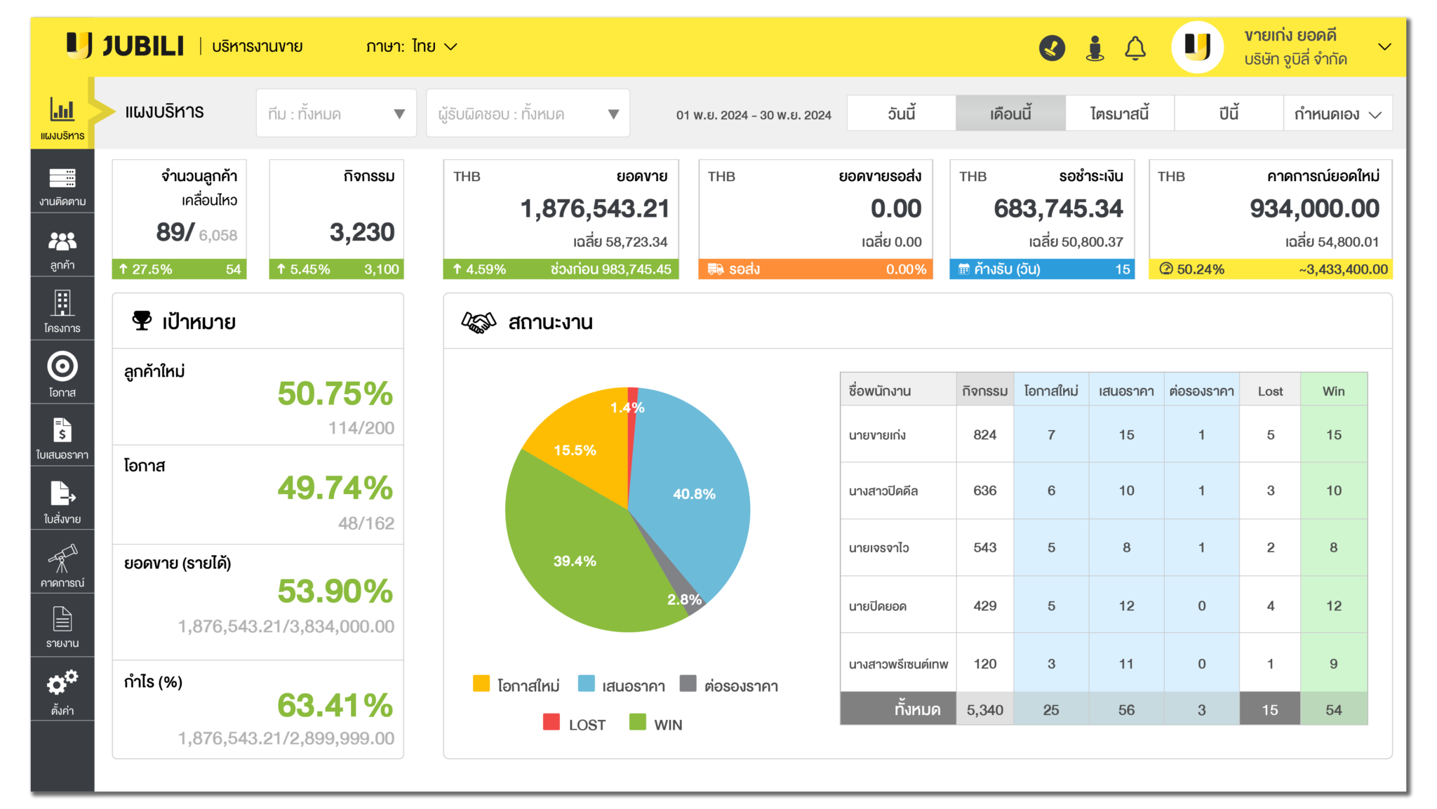Click the red LOST legend swatch
Image resolution: width=1437 pixels, height=809 pixels.
coord(552,723)
